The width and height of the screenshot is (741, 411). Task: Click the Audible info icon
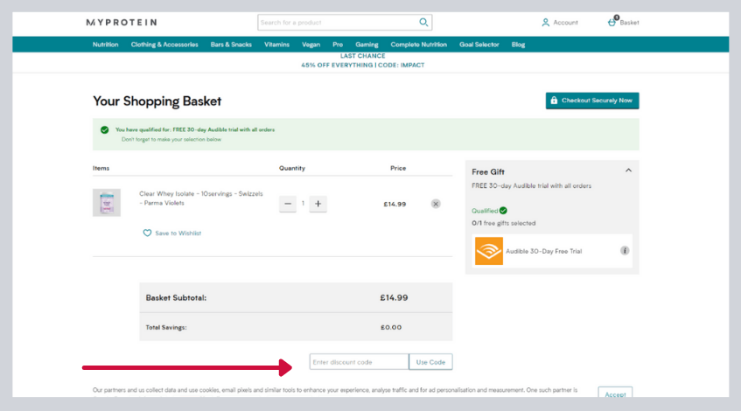tap(625, 251)
